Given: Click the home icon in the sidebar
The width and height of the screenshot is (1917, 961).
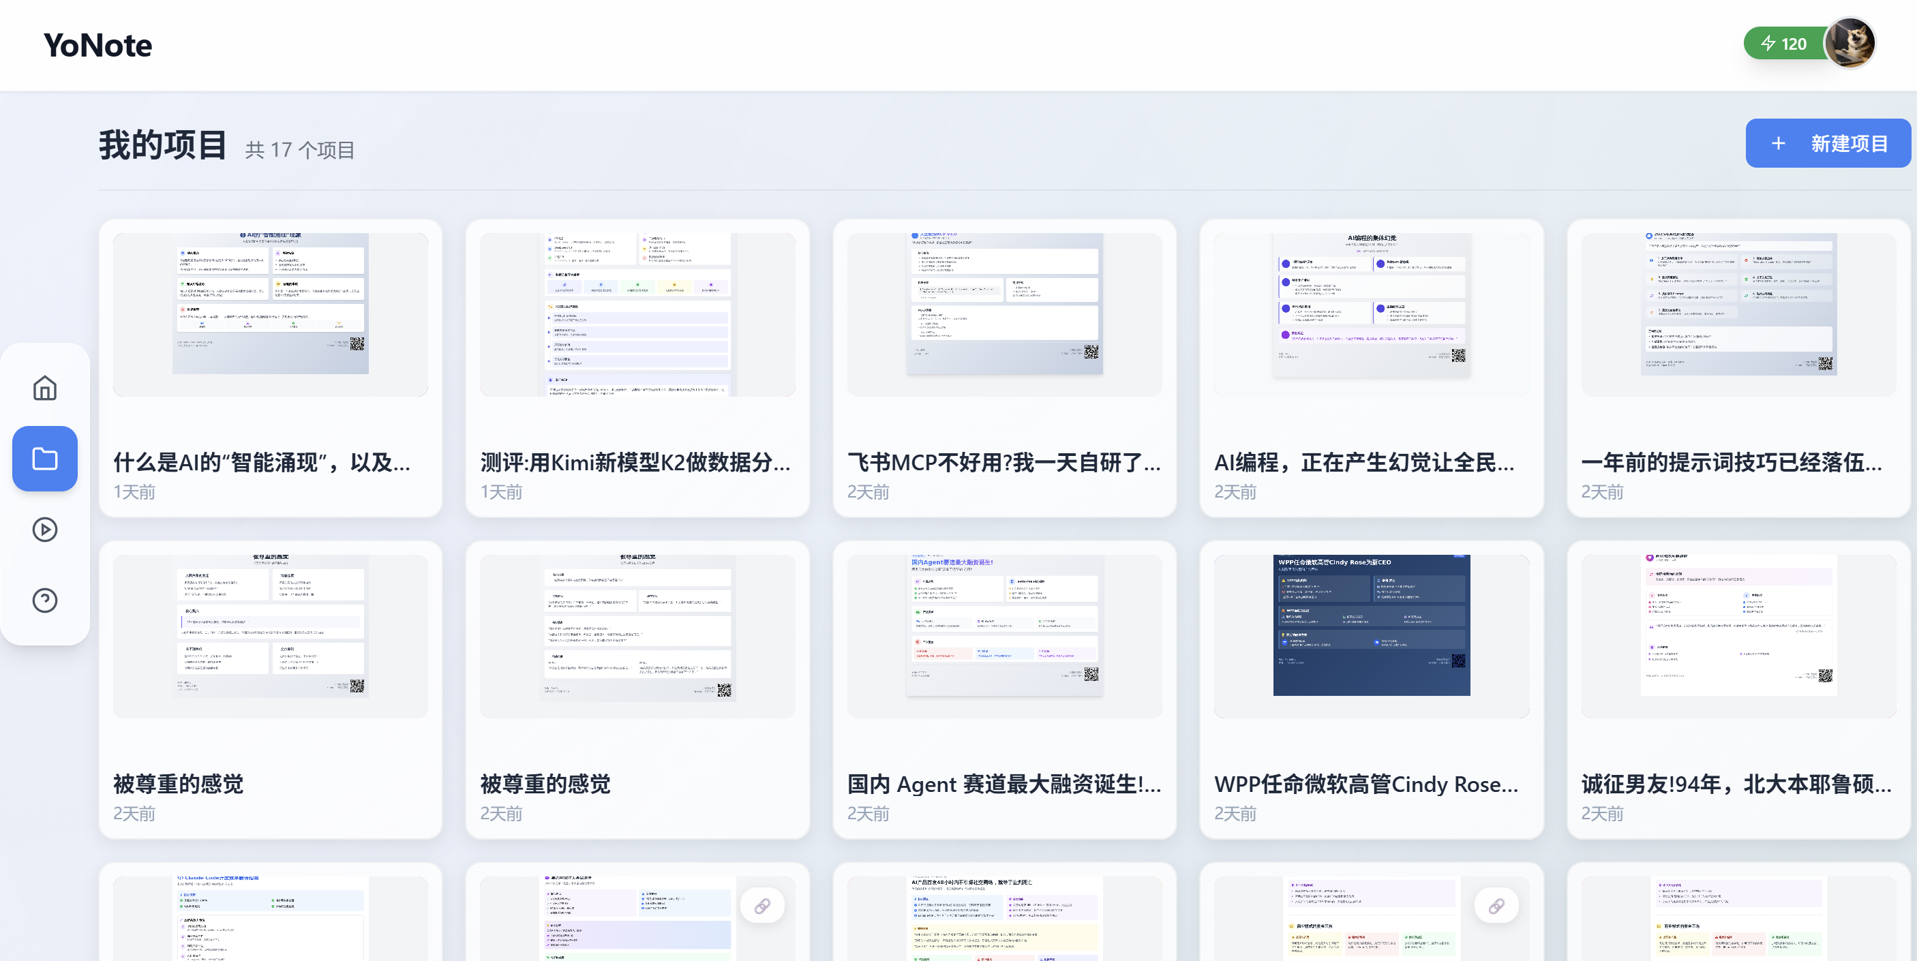Looking at the screenshot, I should tap(44, 388).
